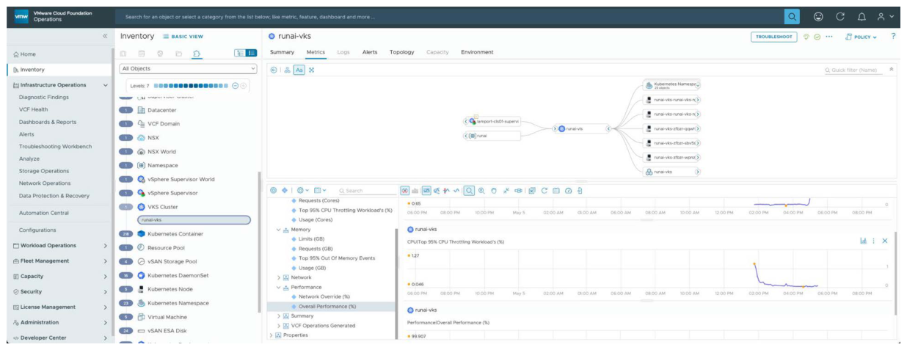Open the All Objects dropdown
Screen dimensions: 907x350
pyautogui.click(x=189, y=69)
